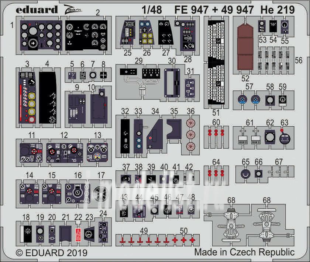Pick part 22 red mesh piece

tap(78, 235)
